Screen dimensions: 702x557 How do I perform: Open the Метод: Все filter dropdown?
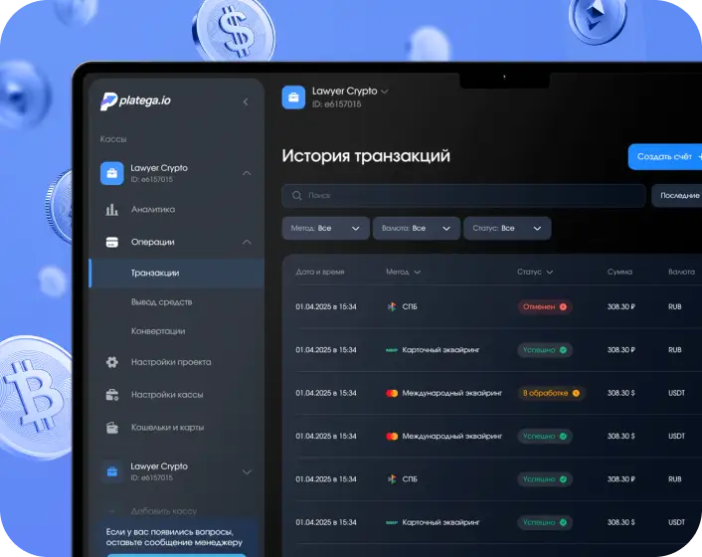[x=326, y=229]
